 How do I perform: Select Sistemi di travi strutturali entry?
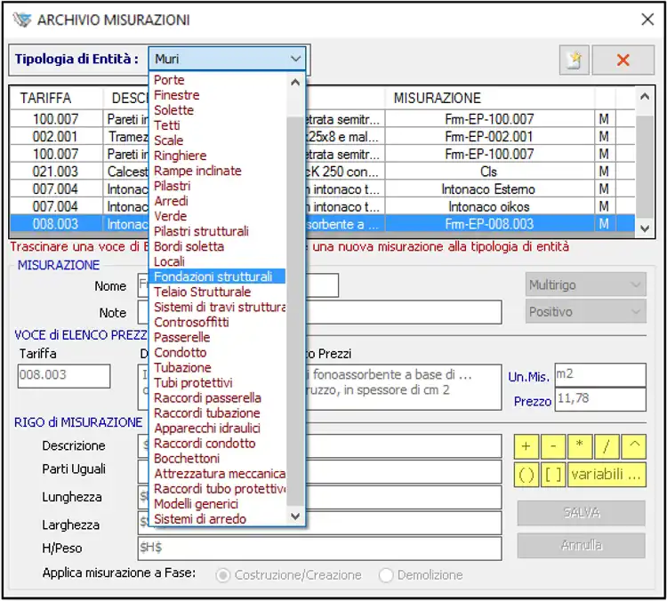[x=218, y=307]
